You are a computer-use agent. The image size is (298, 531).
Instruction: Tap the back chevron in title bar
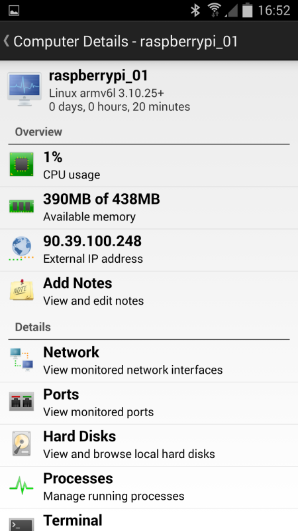tap(6, 41)
